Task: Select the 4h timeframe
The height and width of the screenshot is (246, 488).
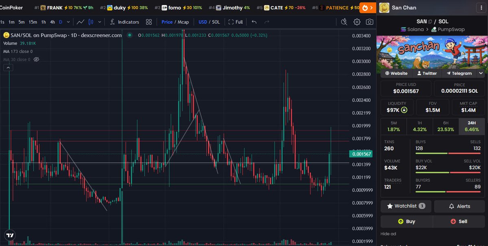Action: pos(52,22)
